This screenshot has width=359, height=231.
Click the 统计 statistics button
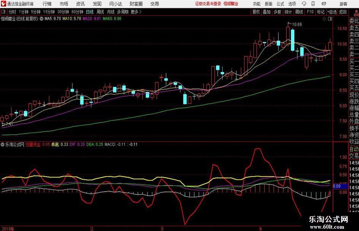[288, 12]
